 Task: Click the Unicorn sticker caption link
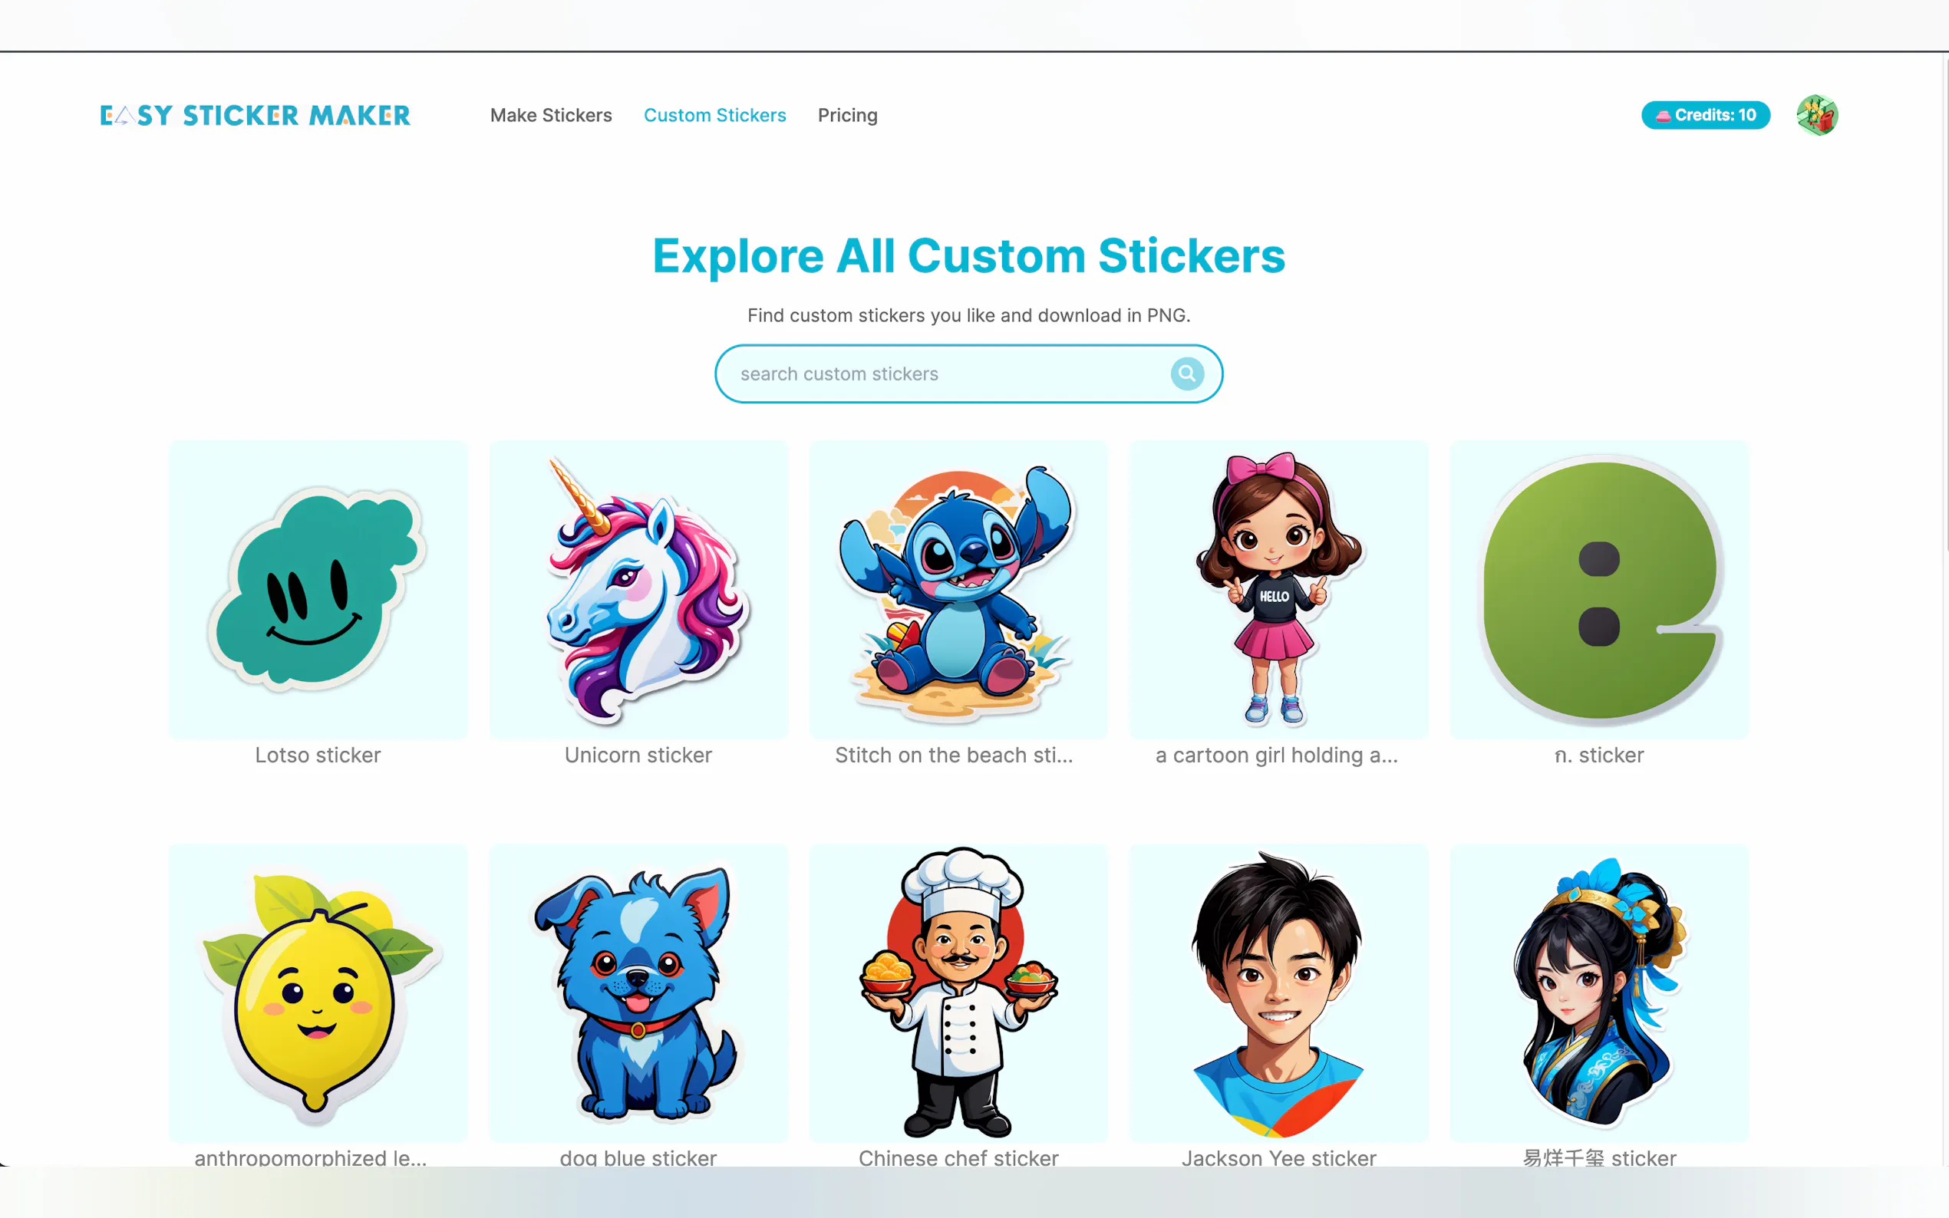click(x=638, y=755)
